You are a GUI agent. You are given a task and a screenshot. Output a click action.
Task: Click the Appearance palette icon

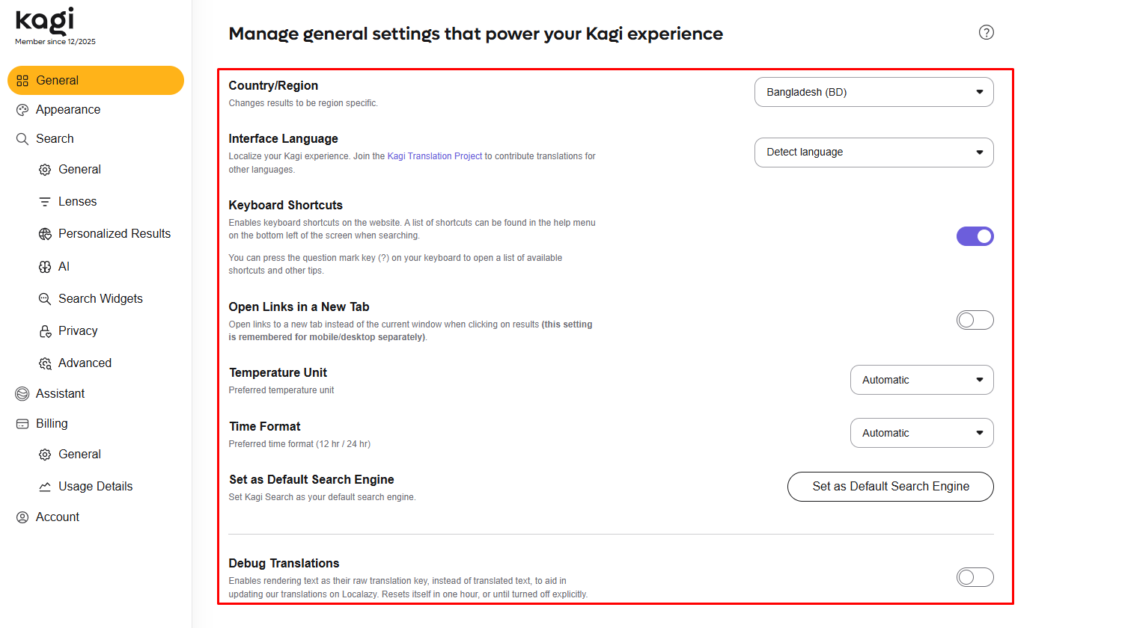pos(22,110)
